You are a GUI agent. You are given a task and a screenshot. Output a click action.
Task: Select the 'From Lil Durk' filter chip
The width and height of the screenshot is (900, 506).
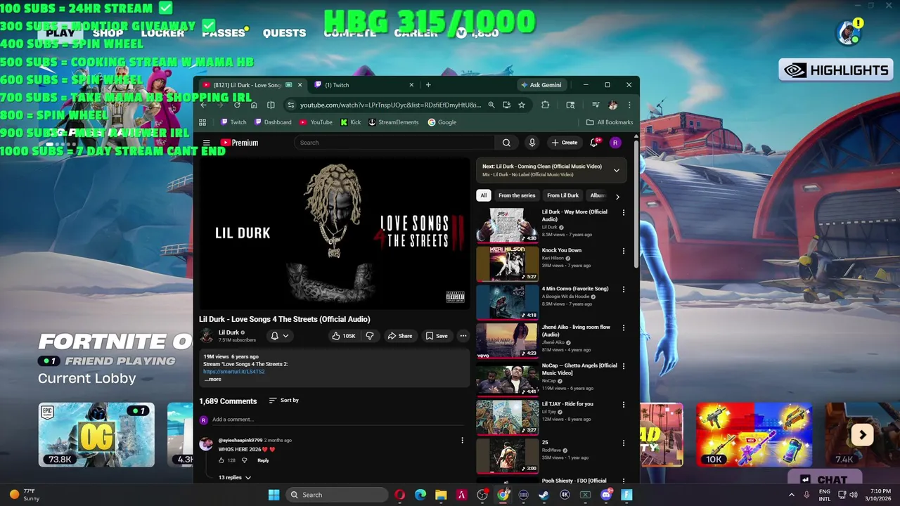pyautogui.click(x=562, y=195)
